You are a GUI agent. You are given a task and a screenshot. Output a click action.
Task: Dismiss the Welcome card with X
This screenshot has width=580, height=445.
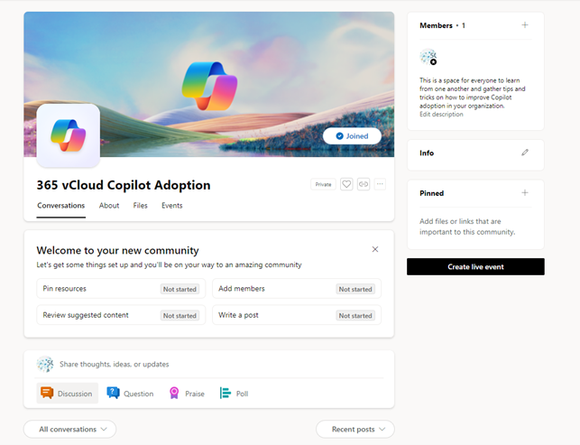(374, 249)
